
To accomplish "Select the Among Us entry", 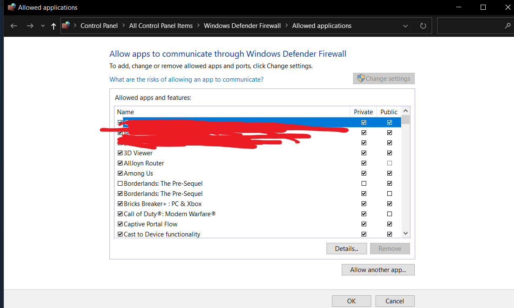I will point(258,173).
